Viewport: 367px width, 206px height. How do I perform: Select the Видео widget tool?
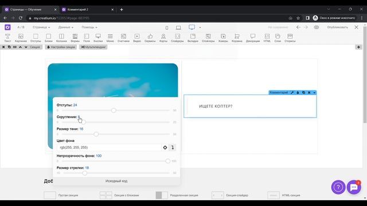coord(137,38)
